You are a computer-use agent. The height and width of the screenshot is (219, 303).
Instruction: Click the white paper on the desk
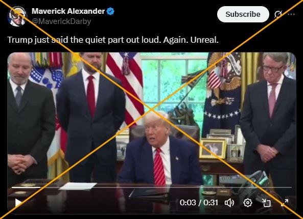[78, 186]
